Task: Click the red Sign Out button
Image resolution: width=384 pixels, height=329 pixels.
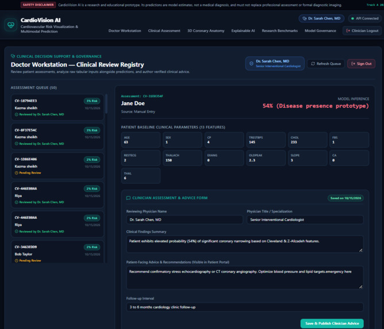Action: pyautogui.click(x=361, y=64)
